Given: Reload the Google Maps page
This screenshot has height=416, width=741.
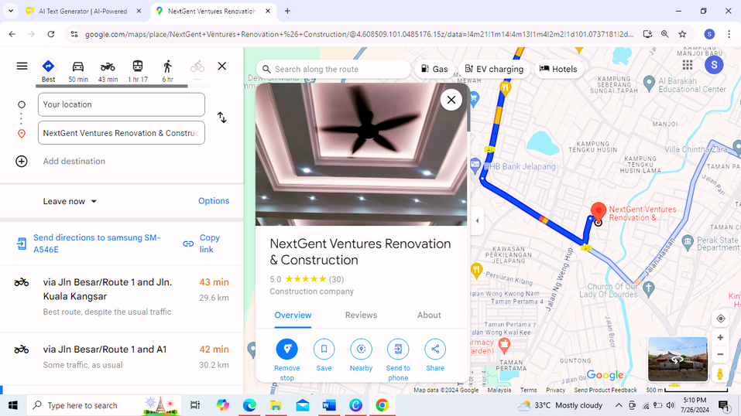Looking at the screenshot, I should 51,34.
